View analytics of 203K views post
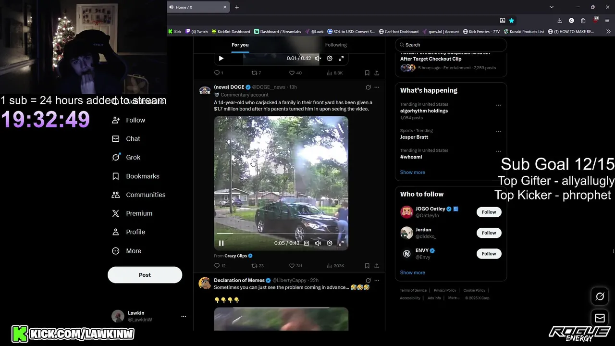Image resolution: width=615 pixels, height=346 pixels. point(335,266)
